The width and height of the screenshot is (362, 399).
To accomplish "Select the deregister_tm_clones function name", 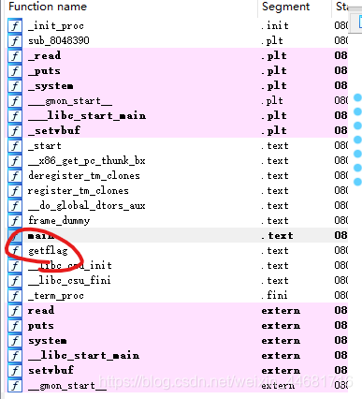I will tap(84, 176).
